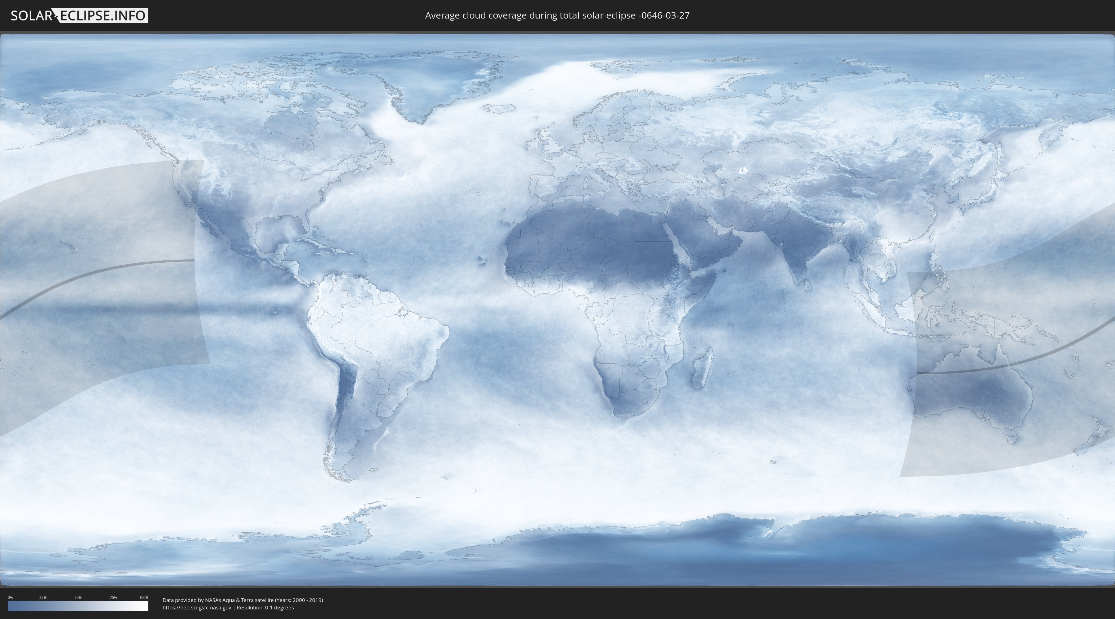The height and width of the screenshot is (619, 1115).
Task: Click the 'Resolution: 0.1 degrees' text
Action: point(265,608)
